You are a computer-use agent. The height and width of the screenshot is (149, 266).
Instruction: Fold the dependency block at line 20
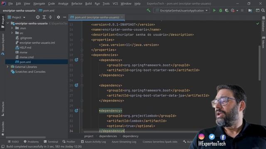[x=82, y=60]
